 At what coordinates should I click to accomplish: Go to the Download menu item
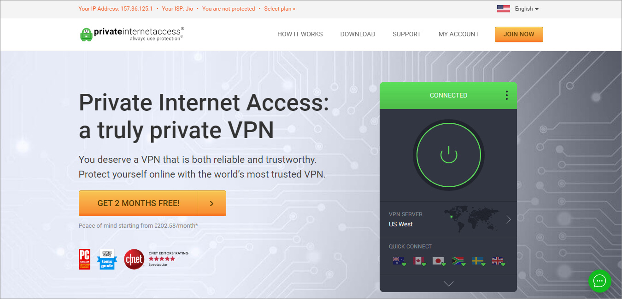tap(358, 34)
